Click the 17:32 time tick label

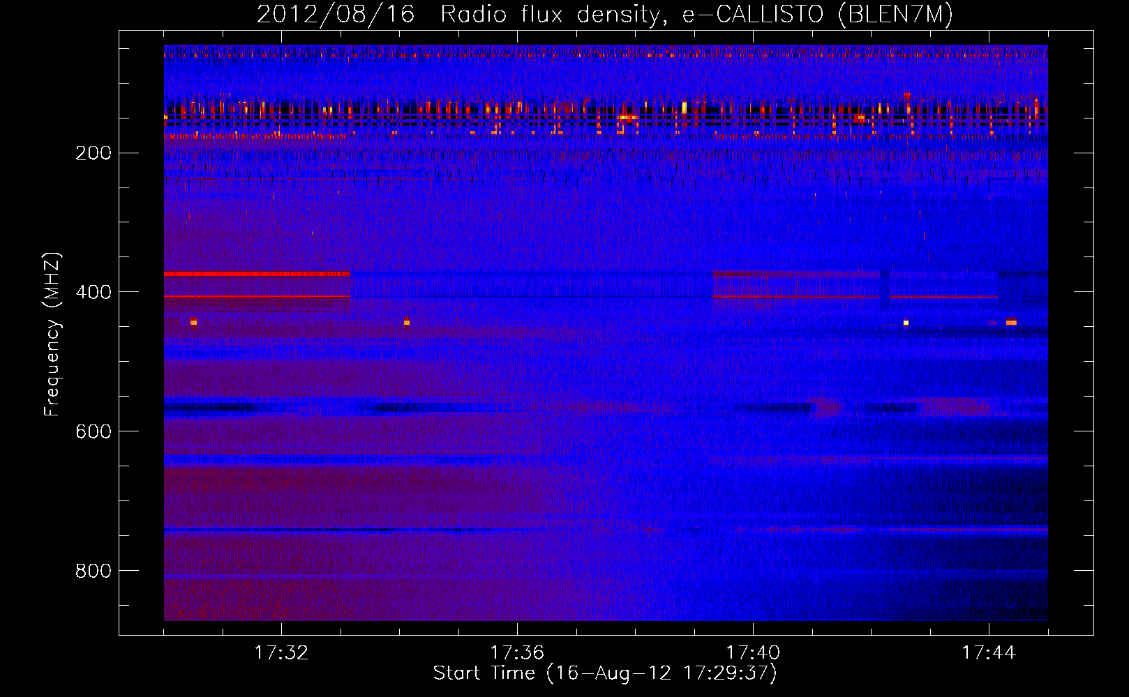point(281,652)
